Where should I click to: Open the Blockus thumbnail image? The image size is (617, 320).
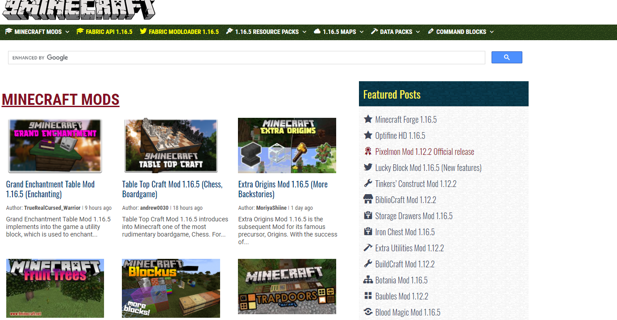[171, 288]
